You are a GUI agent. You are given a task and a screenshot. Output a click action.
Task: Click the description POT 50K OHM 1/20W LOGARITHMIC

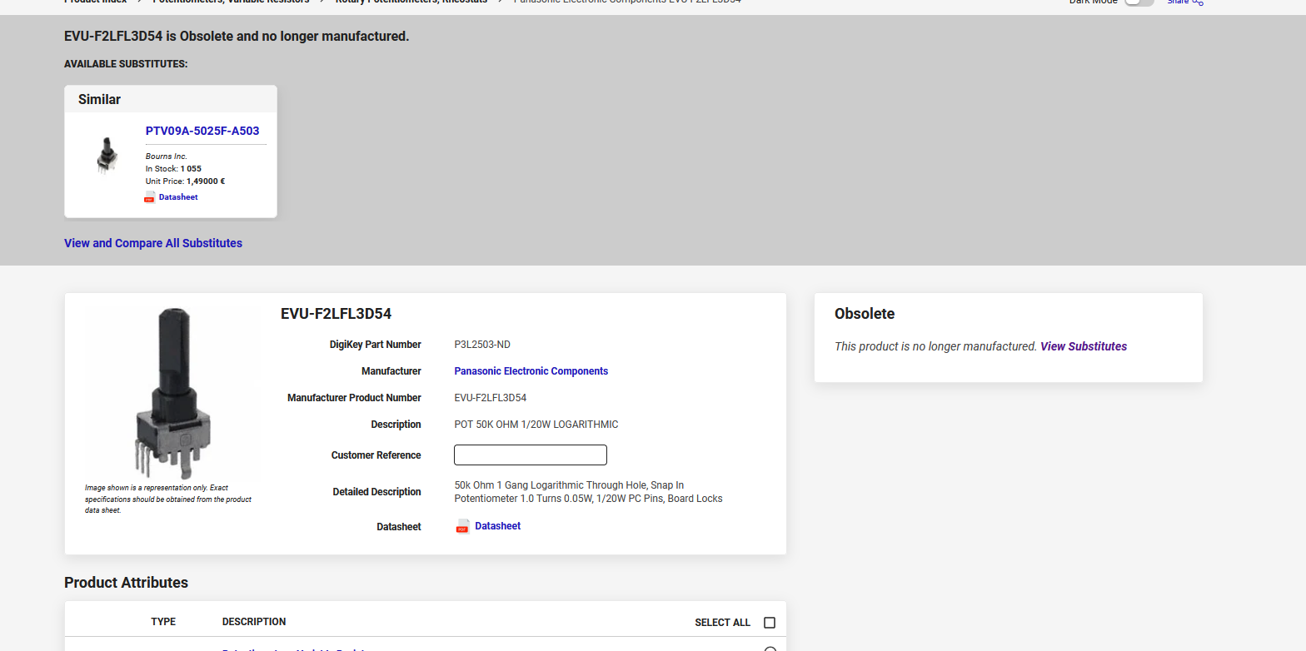coord(536,425)
